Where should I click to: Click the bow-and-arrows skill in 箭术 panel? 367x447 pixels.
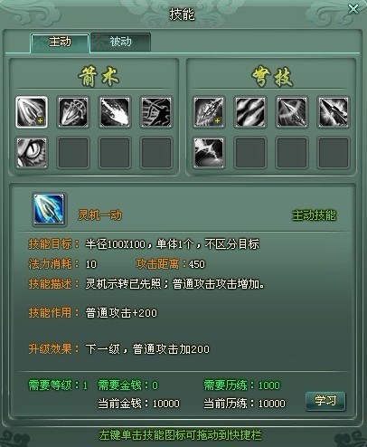pyautogui.click(x=73, y=112)
